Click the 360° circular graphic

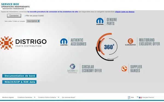coord(107,47)
